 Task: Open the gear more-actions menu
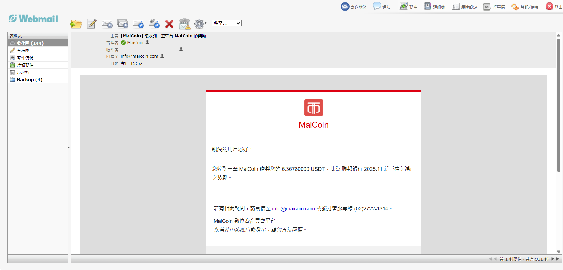[200, 24]
